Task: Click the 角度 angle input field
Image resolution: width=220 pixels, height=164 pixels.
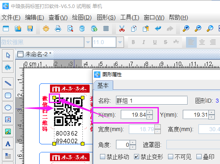Action: 123,145
